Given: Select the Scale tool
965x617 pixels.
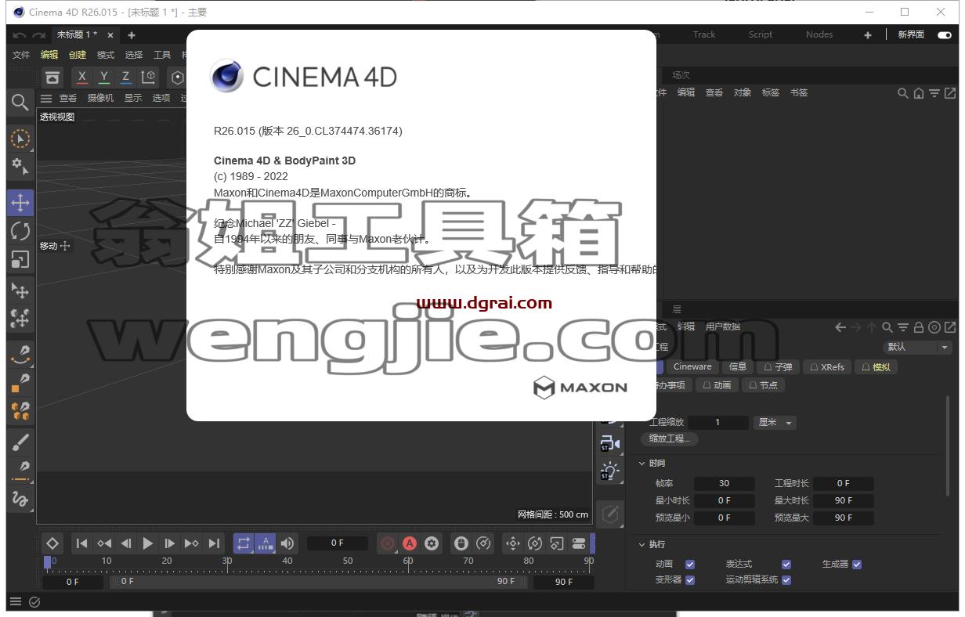Looking at the screenshot, I should click(20, 259).
